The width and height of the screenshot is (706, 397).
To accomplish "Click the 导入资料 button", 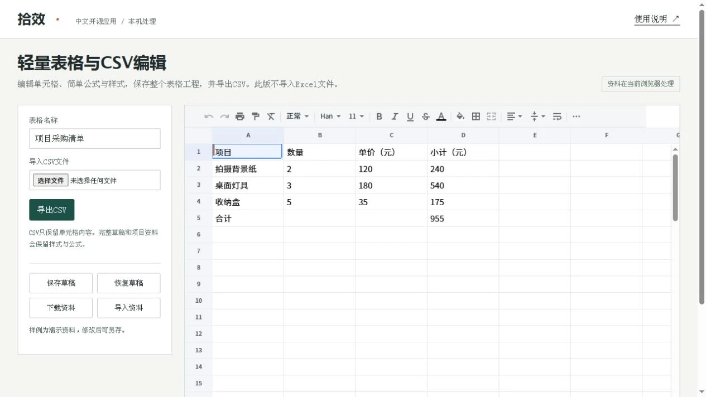I will tap(129, 308).
